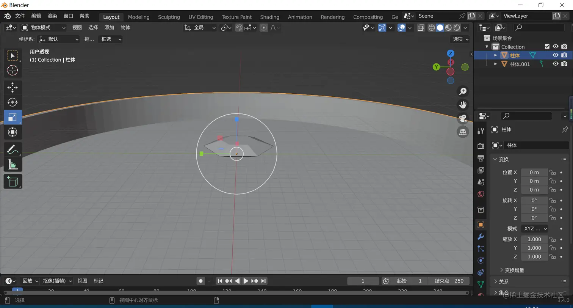
Task: Select the Annotate pencil tool
Action: [13, 149]
